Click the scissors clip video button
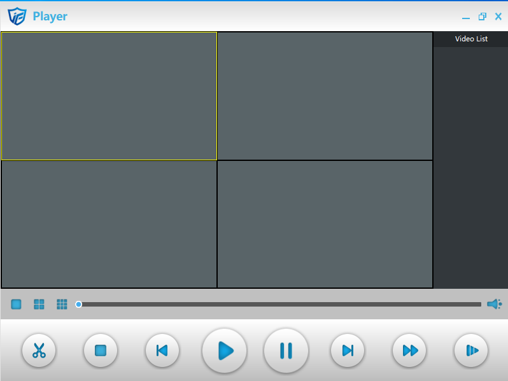Viewport: 508px width, 381px height. coord(39,350)
